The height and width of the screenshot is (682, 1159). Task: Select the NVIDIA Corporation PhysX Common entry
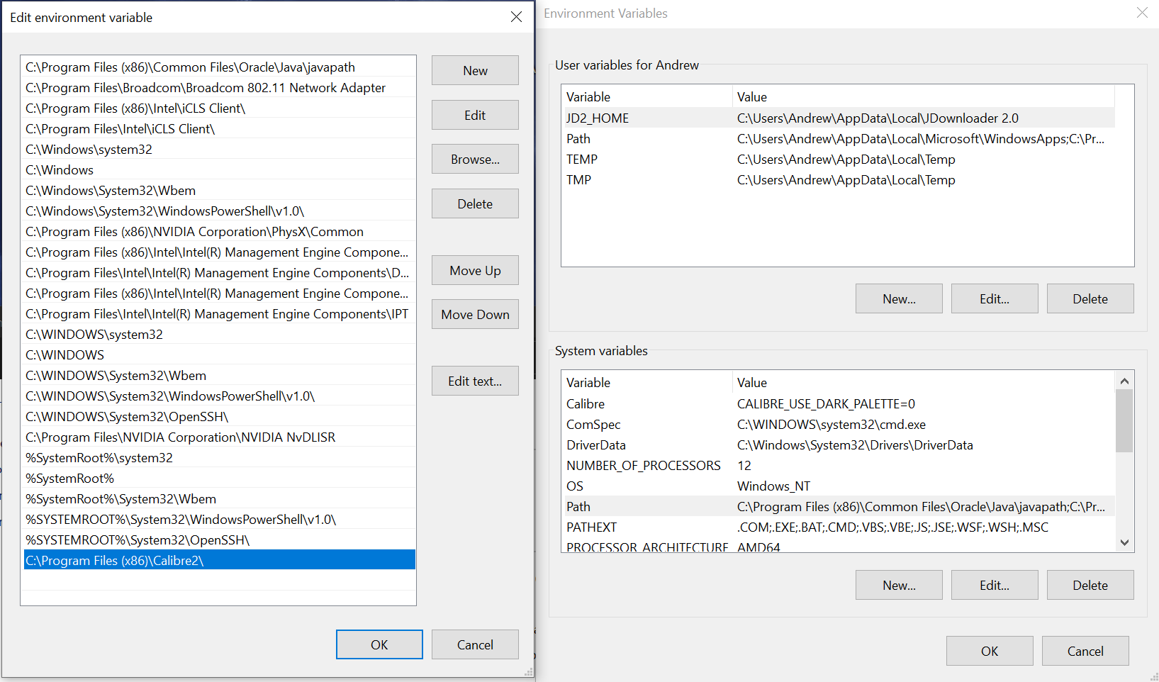tap(220, 231)
